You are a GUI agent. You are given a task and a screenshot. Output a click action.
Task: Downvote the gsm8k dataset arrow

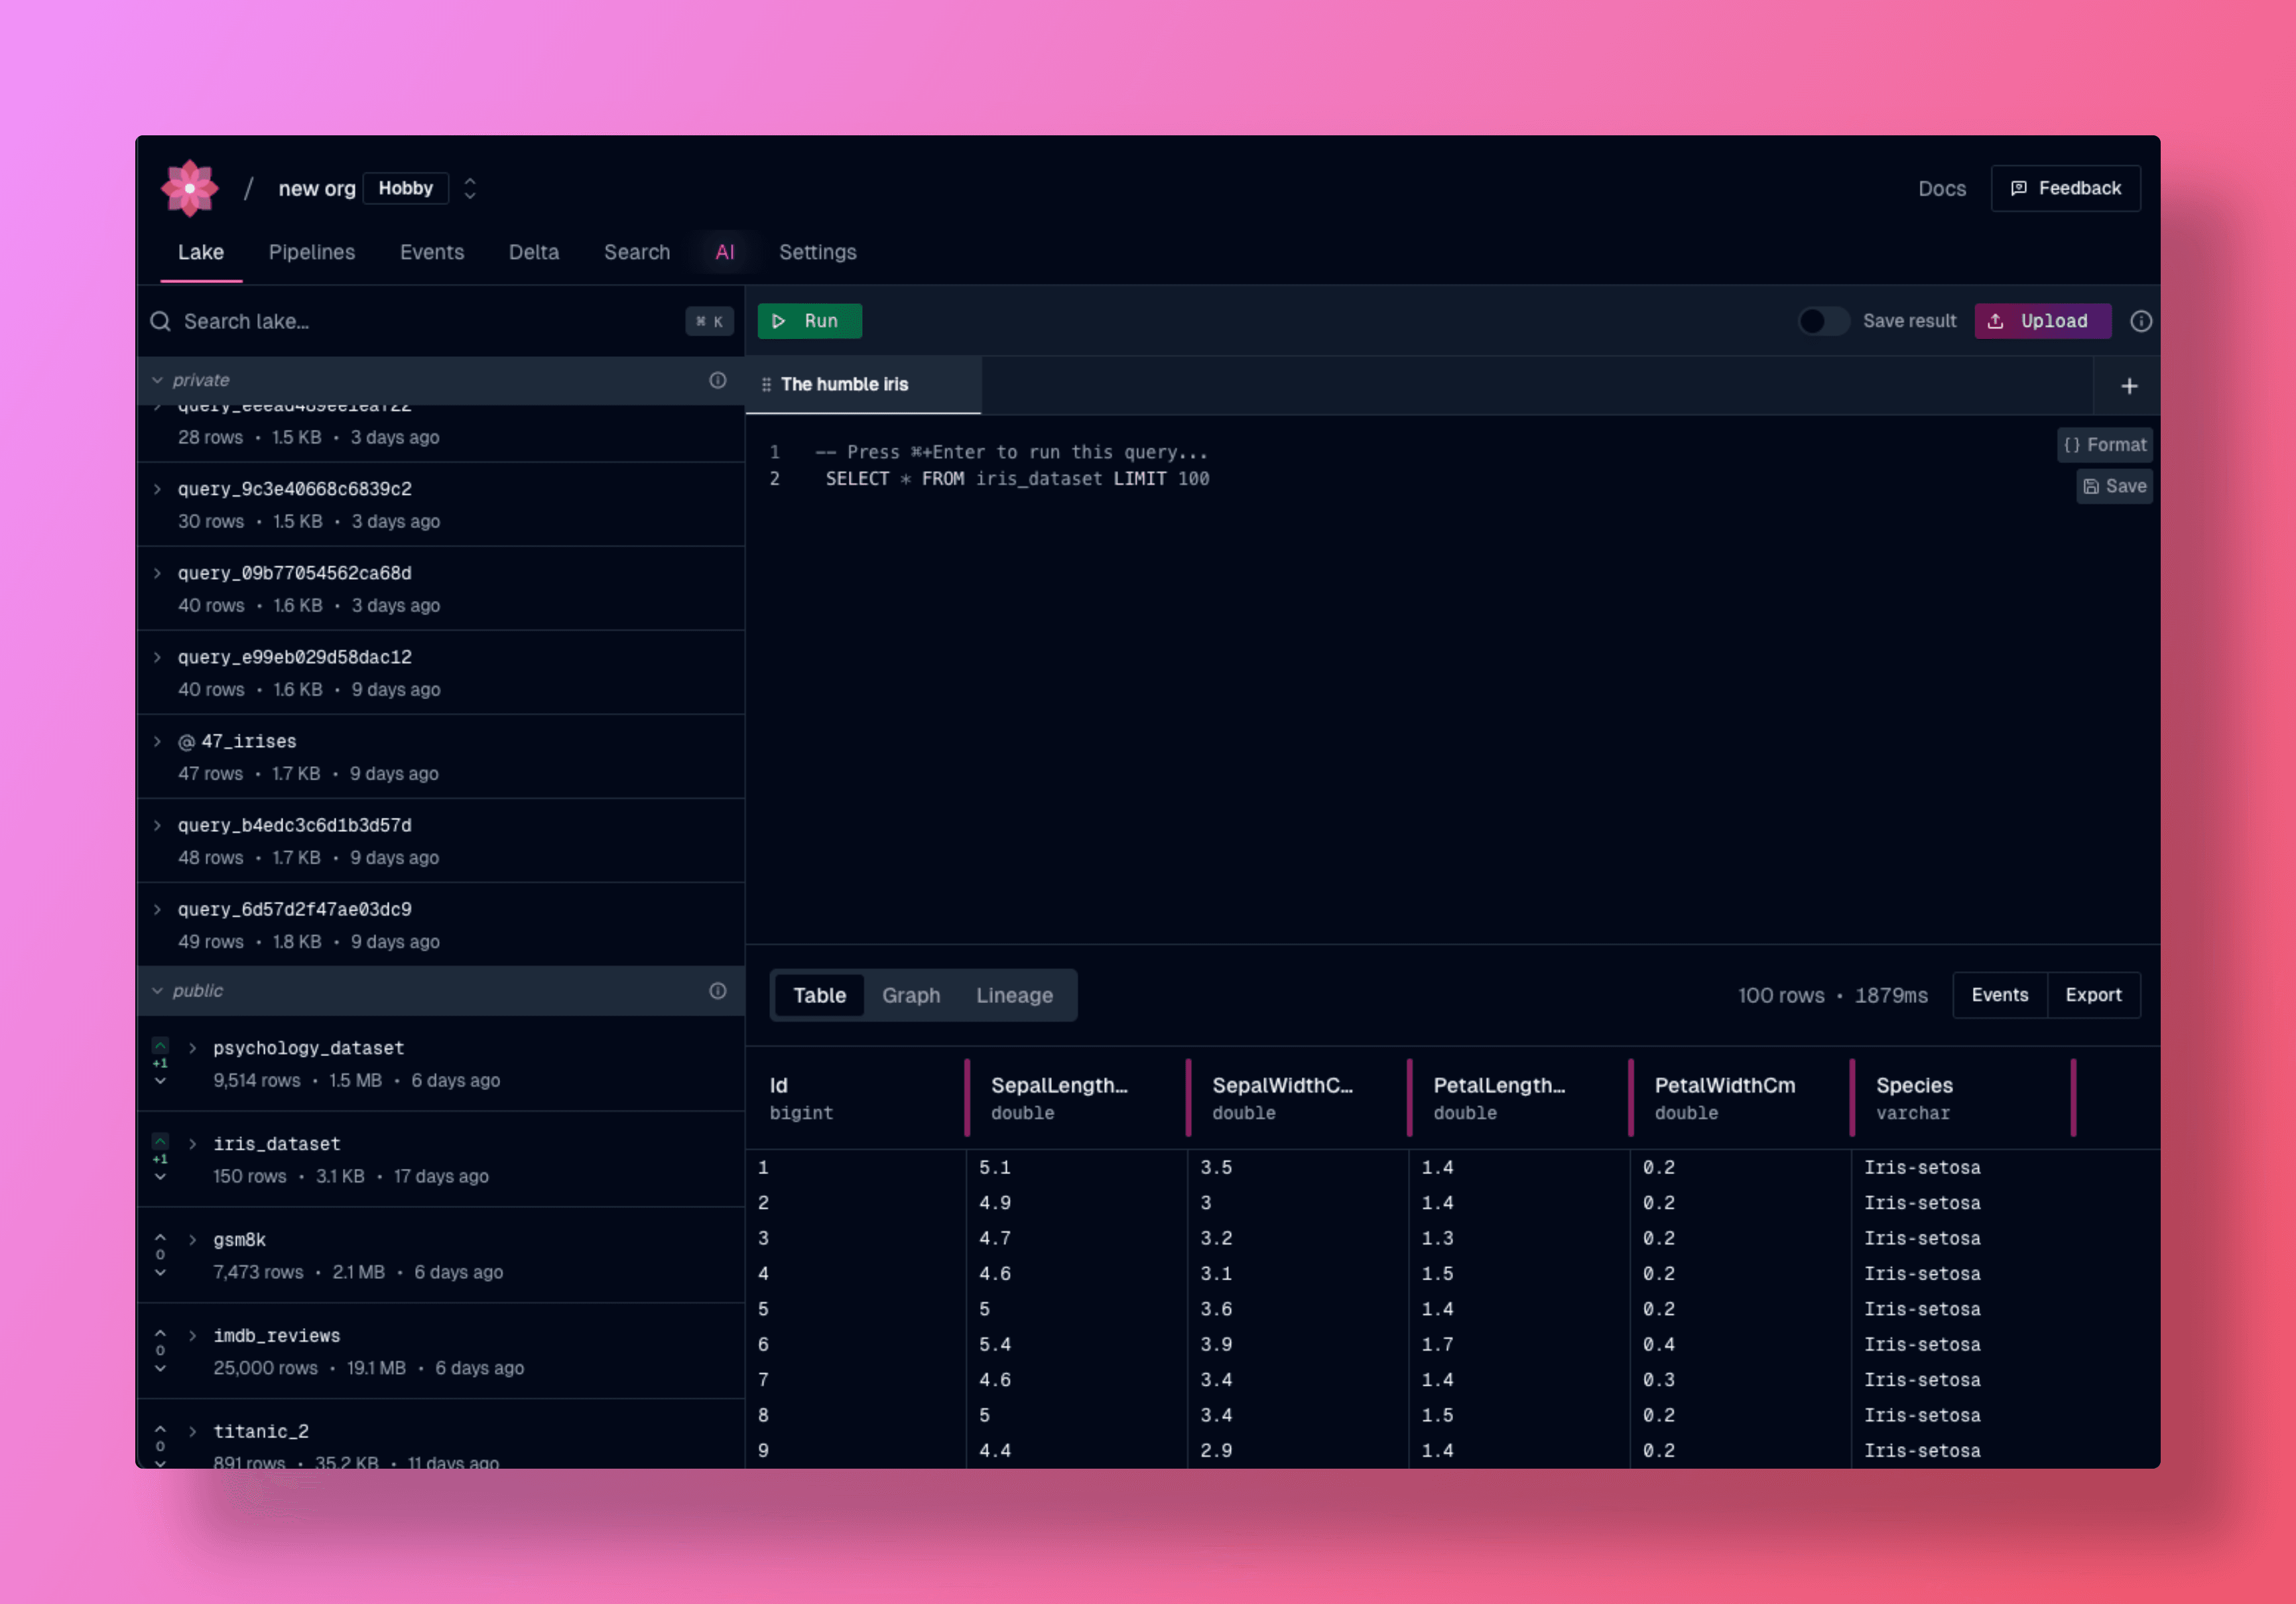160,1273
